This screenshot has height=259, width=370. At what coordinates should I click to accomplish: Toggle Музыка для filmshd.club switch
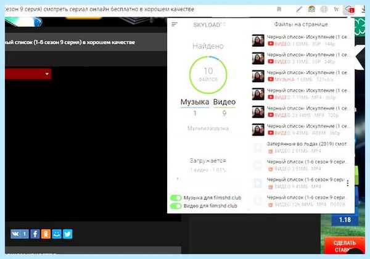coord(176,198)
